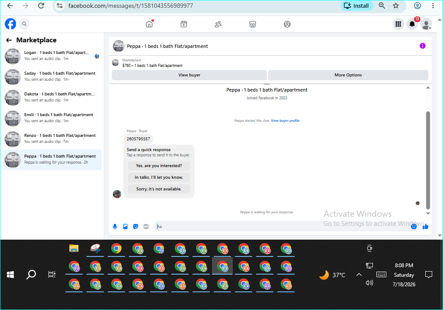Open Dakota conversation
The height and width of the screenshot is (310, 443).
click(x=52, y=97)
